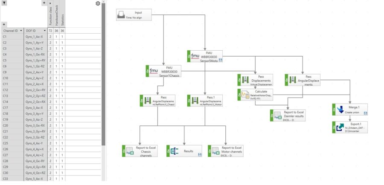
Task: Select the Function class column header
Action: (50, 16)
